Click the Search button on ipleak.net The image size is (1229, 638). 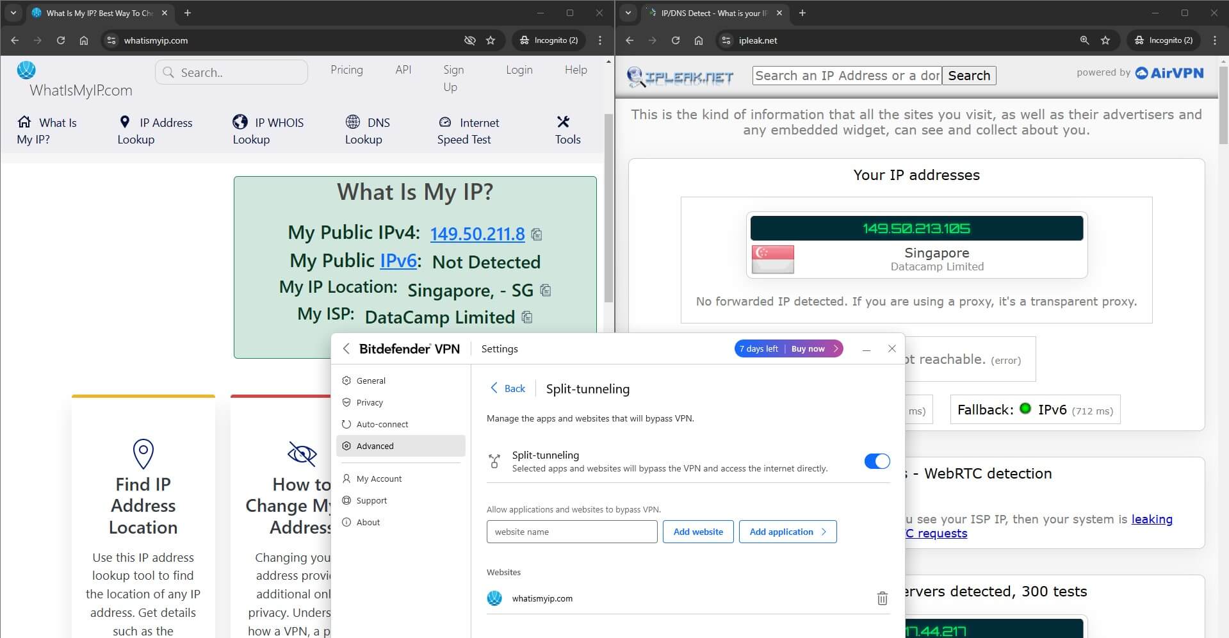969,75
